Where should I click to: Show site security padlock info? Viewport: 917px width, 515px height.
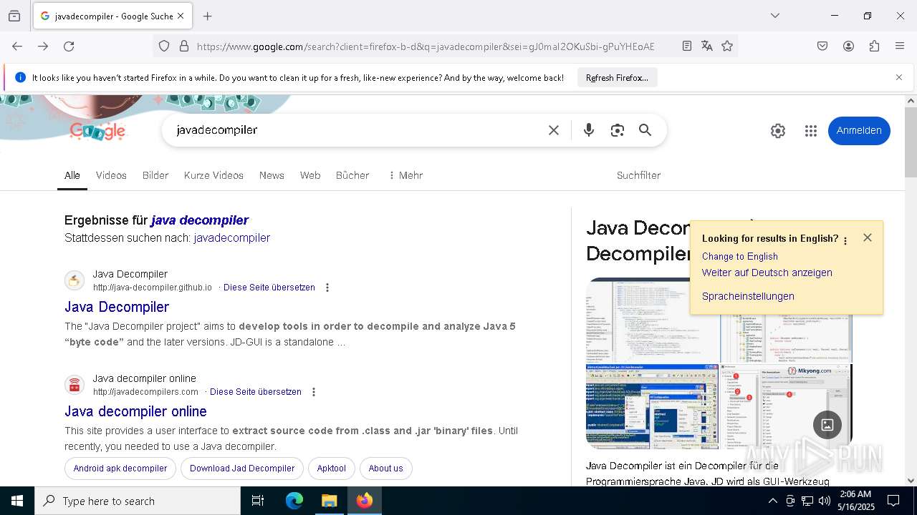pyautogui.click(x=184, y=46)
